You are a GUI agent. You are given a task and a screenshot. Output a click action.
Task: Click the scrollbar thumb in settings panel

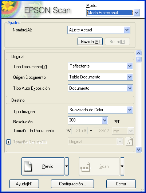(x=139, y=59)
